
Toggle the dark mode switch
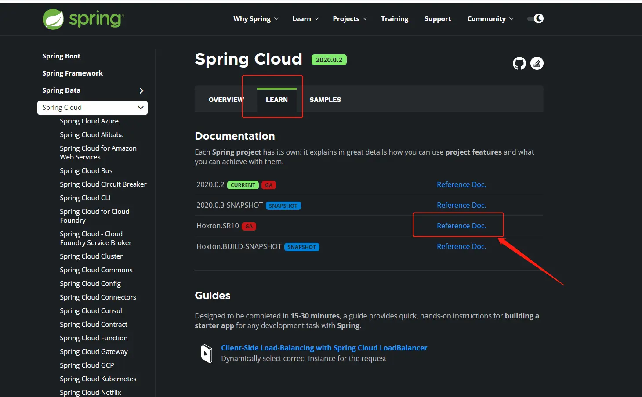[x=535, y=18]
